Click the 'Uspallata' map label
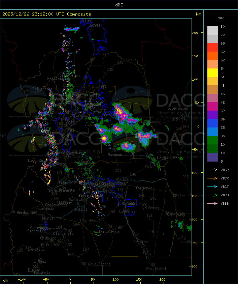The width and height of the screenshot is (238, 284). [x=55, y=79]
